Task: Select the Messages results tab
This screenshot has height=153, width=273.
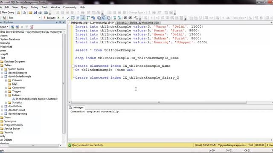Action: click(x=77, y=108)
